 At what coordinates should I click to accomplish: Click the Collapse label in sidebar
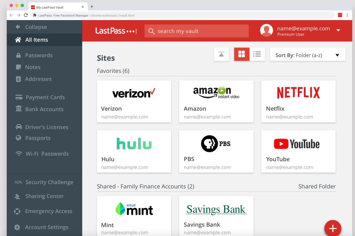coord(36,27)
